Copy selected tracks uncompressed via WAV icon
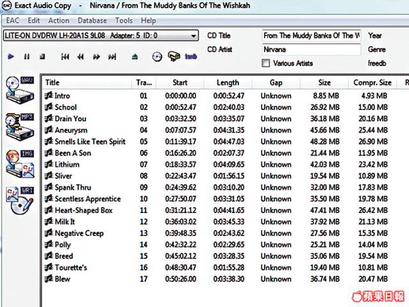The width and height of the screenshot is (409, 307). 20,90
